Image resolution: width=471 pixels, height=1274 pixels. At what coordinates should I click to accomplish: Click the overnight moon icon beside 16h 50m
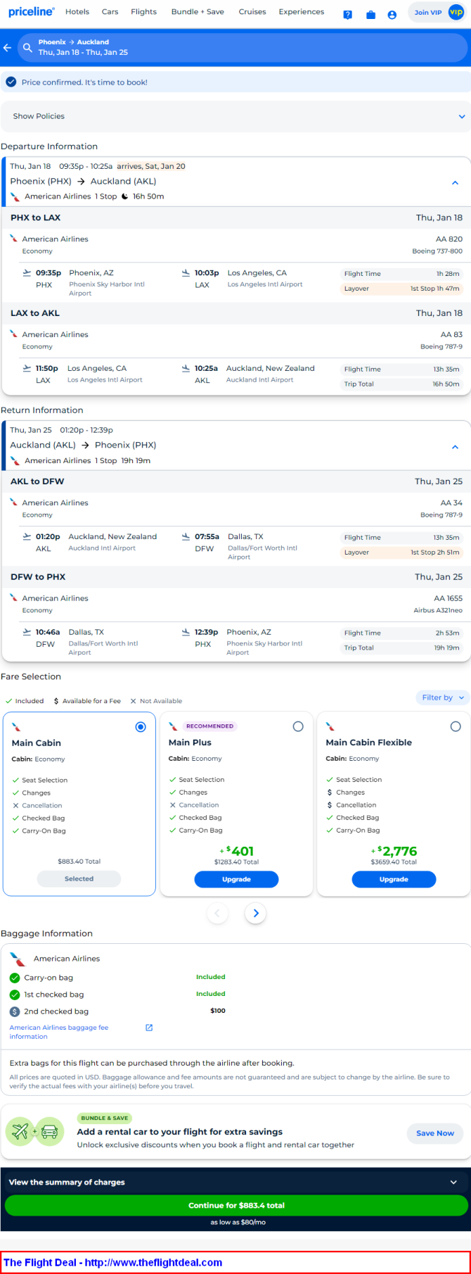(124, 196)
